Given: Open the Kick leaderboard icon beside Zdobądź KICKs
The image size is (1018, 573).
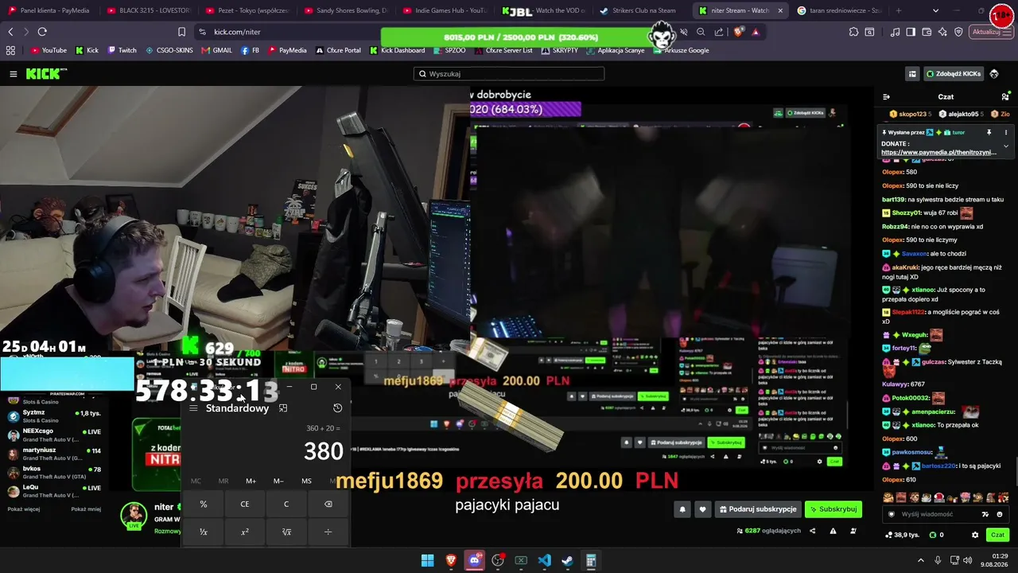Looking at the screenshot, I should coord(912,74).
